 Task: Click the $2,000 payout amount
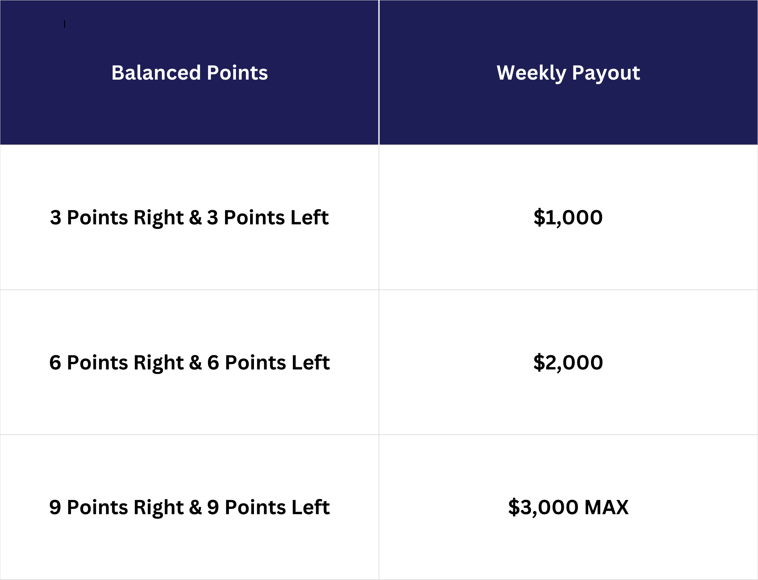coord(568,362)
